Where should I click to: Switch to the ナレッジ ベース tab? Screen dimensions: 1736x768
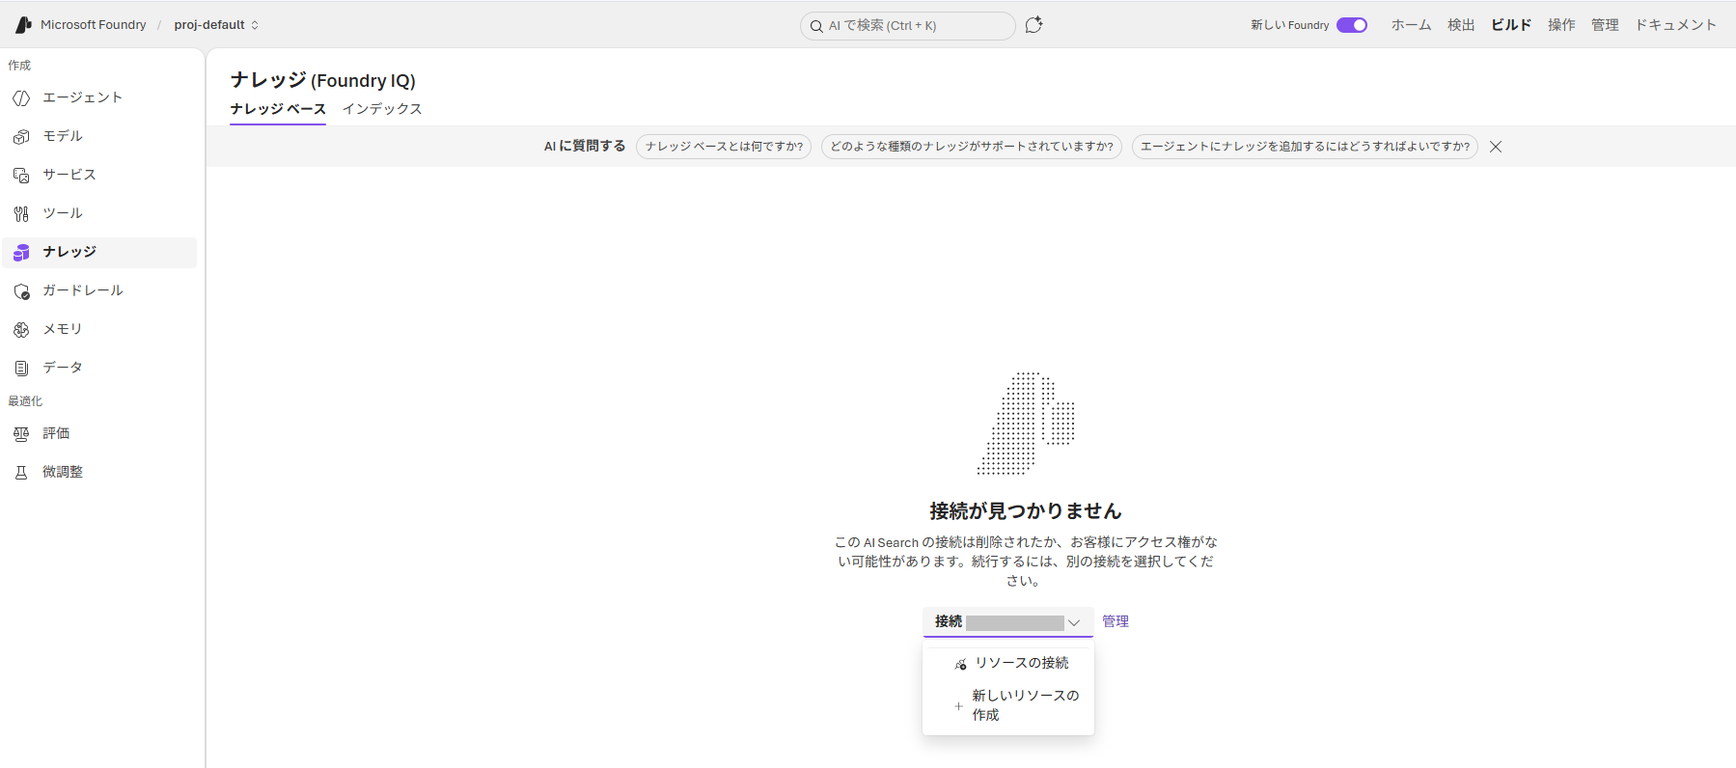click(278, 109)
